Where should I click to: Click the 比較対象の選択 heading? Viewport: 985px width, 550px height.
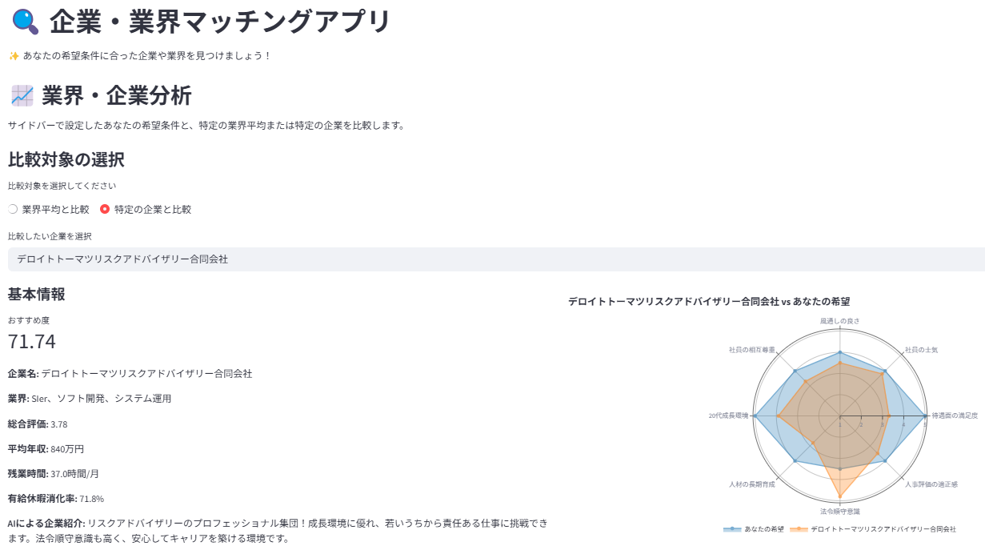(x=66, y=159)
